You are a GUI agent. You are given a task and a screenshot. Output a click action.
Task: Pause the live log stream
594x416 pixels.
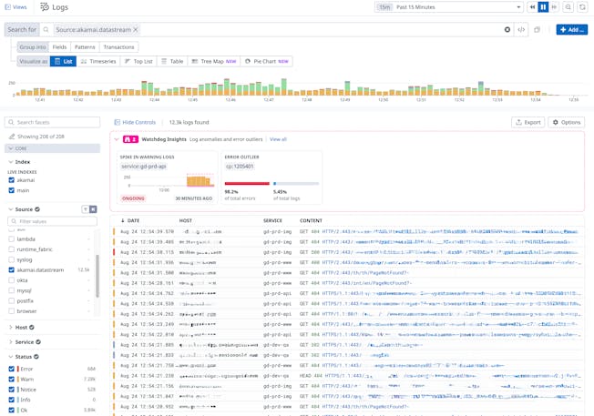(543, 7)
